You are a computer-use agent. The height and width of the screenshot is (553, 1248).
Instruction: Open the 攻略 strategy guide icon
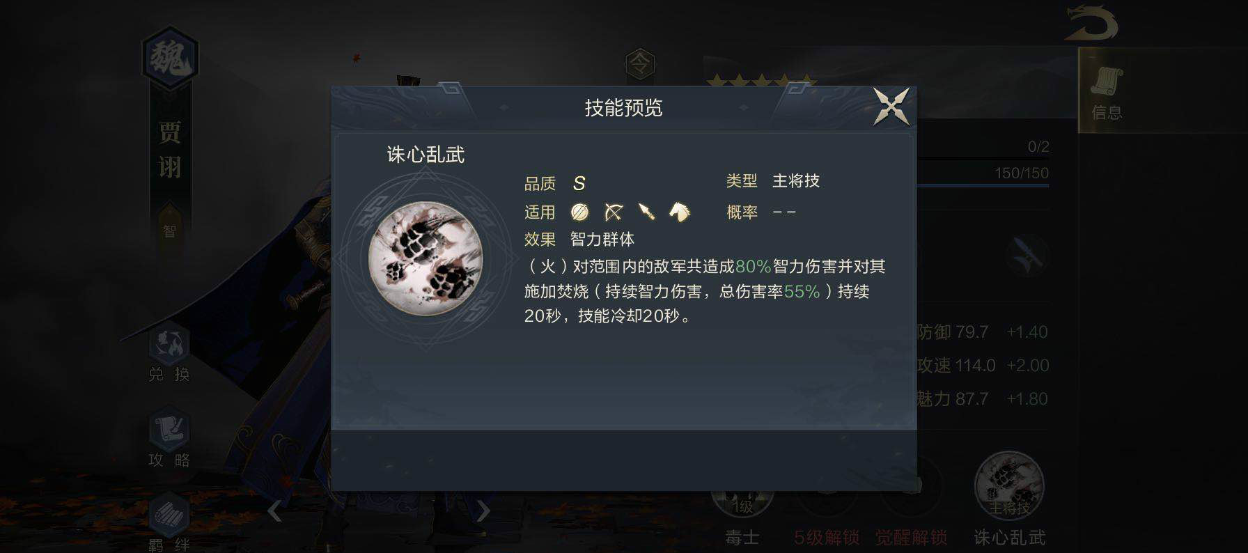(x=169, y=439)
